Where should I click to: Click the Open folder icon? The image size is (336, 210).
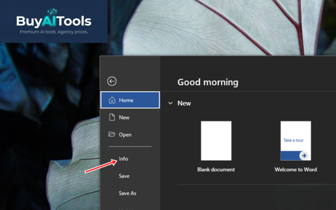(x=112, y=134)
